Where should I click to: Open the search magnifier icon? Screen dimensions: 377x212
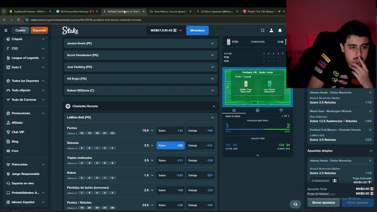click(263, 30)
